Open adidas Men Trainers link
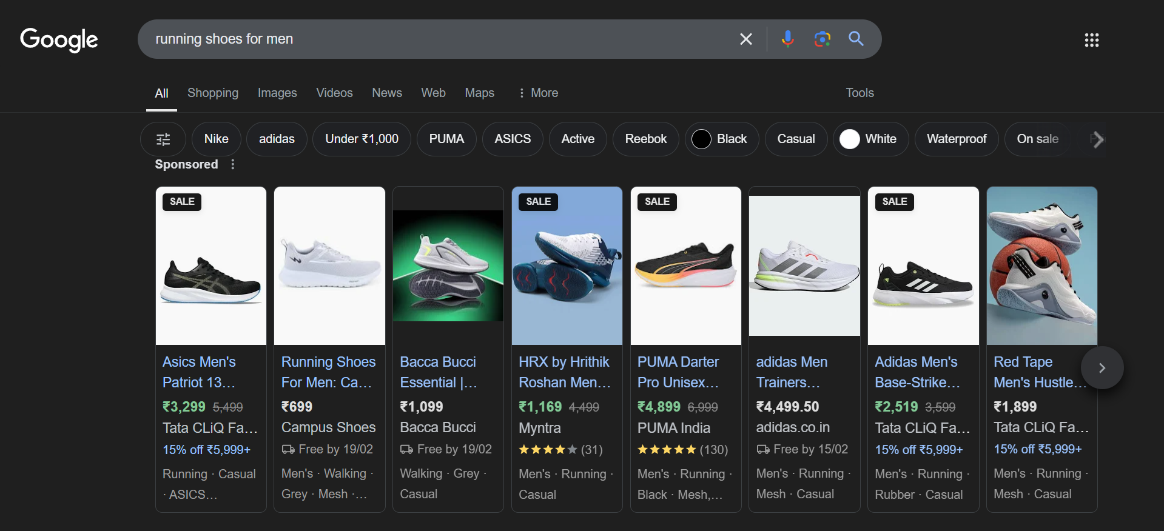 pyautogui.click(x=792, y=372)
